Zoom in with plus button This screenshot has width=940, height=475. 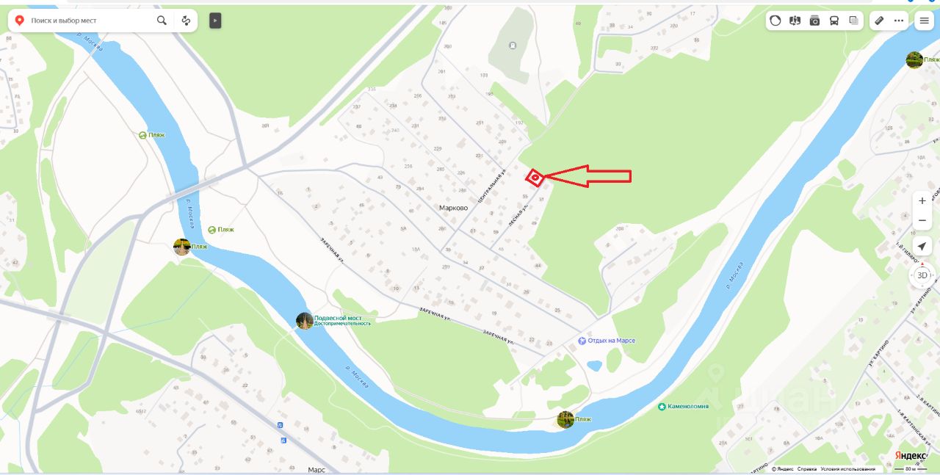point(922,200)
